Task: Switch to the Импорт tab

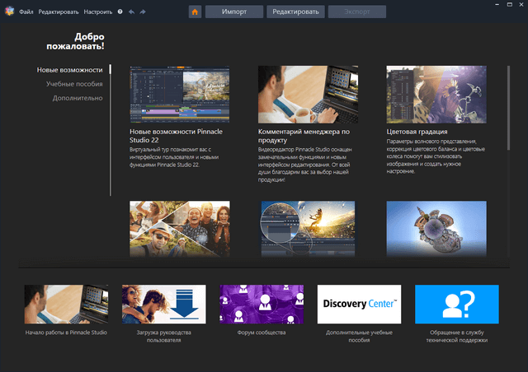Action: tap(234, 12)
